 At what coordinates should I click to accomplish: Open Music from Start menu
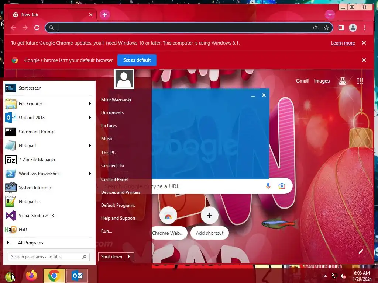coord(107,139)
